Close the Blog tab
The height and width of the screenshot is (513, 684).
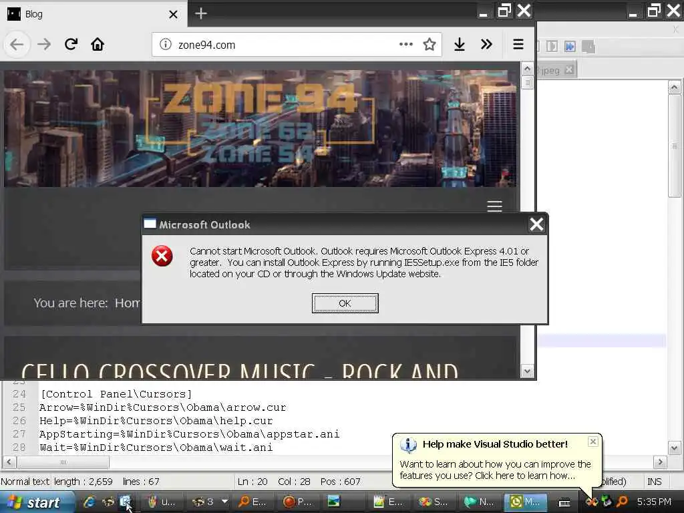173,15
